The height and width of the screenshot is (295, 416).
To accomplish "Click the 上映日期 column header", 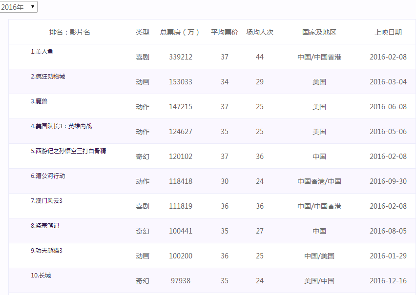I will click(388, 32).
